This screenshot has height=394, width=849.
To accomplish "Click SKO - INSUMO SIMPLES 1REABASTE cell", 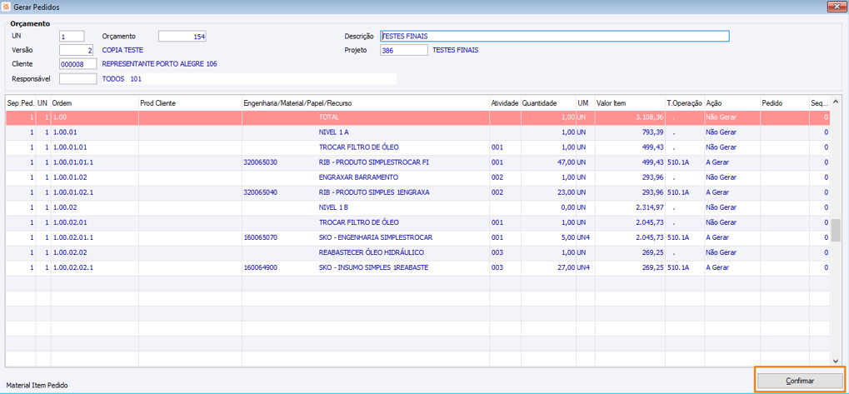I will pos(374,268).
